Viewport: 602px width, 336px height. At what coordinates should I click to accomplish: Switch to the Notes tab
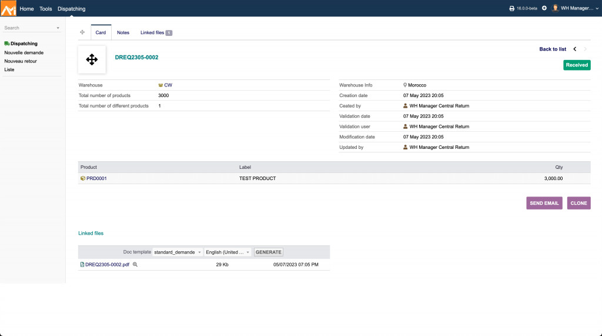pos(123,32)
